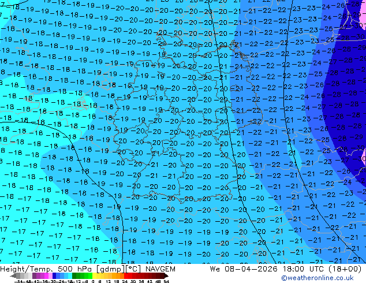Click the dark maroon right arrow of legend
Viewport: 366px width, 283px height.
pyautogui.click(x=166, y=275)
